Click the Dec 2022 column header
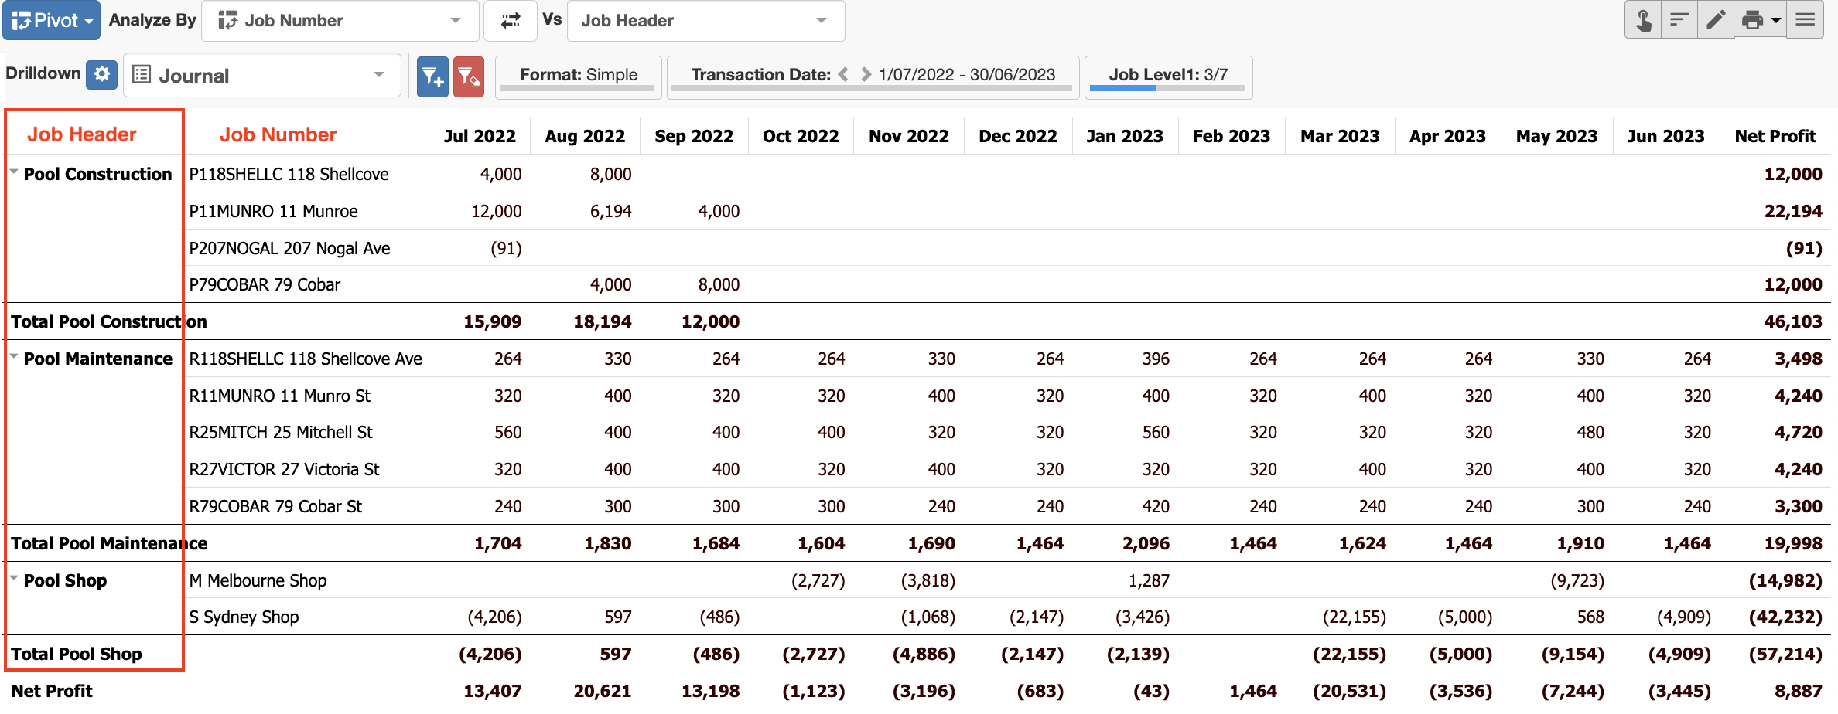The height and width of the screenshot is (714, 1838). pos(1018,136)
